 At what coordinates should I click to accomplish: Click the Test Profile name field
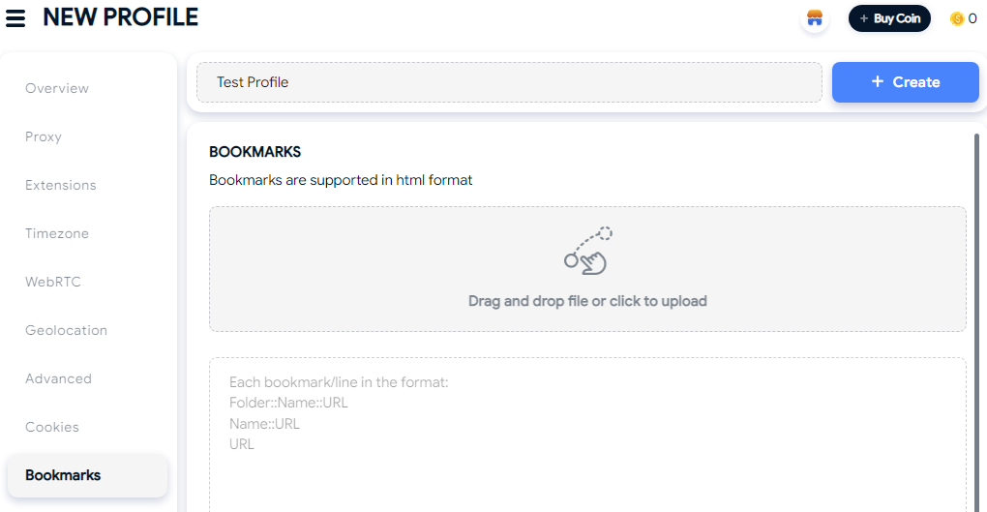[x=509, y=82]
